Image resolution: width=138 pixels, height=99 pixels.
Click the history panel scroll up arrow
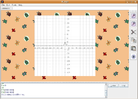tap(106, 84)
